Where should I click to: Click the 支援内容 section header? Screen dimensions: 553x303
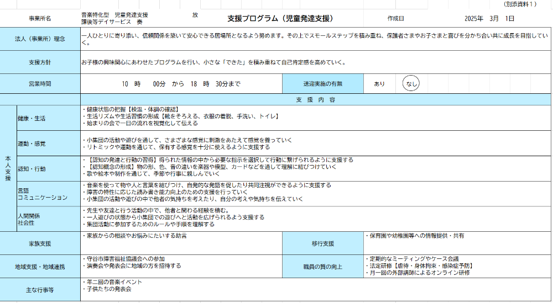click(x=315, y=100)
